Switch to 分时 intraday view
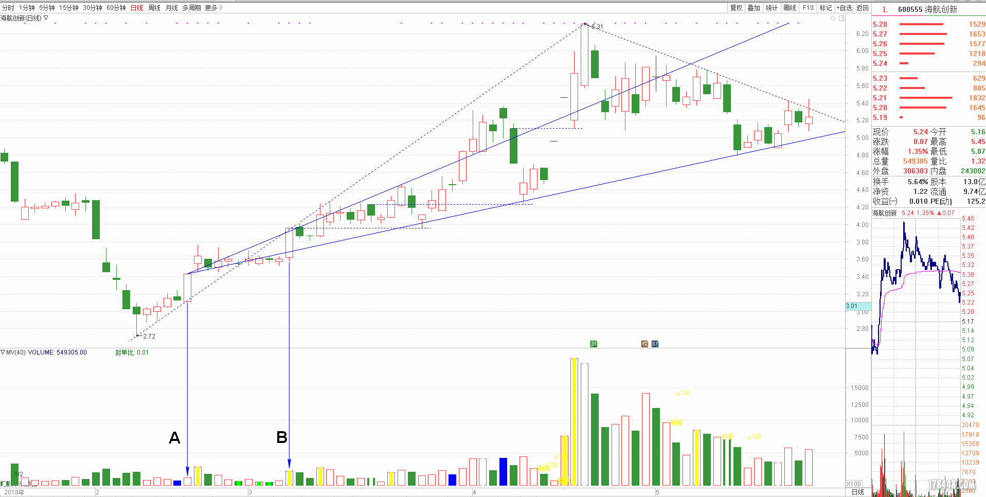This screenshot has width=986, height=497. tap(8, 8)
